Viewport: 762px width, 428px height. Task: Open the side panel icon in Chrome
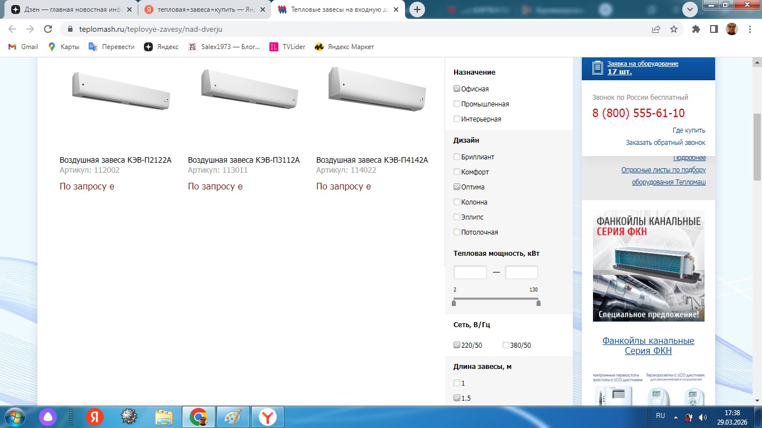713,29
